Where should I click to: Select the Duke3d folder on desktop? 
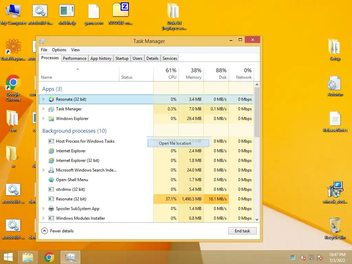click(174, 16)
